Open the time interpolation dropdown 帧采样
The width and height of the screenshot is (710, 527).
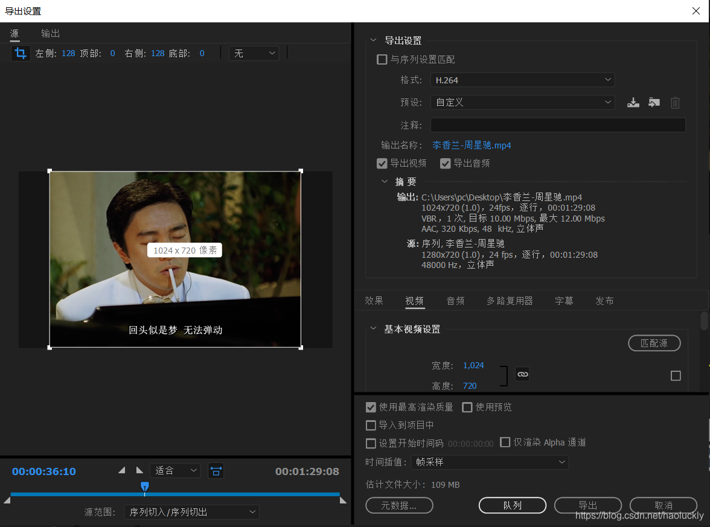pos(490,462)
